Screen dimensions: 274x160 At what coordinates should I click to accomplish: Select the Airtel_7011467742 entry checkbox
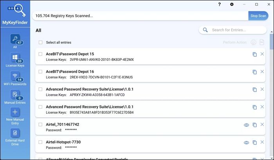(x=41, y=124)
